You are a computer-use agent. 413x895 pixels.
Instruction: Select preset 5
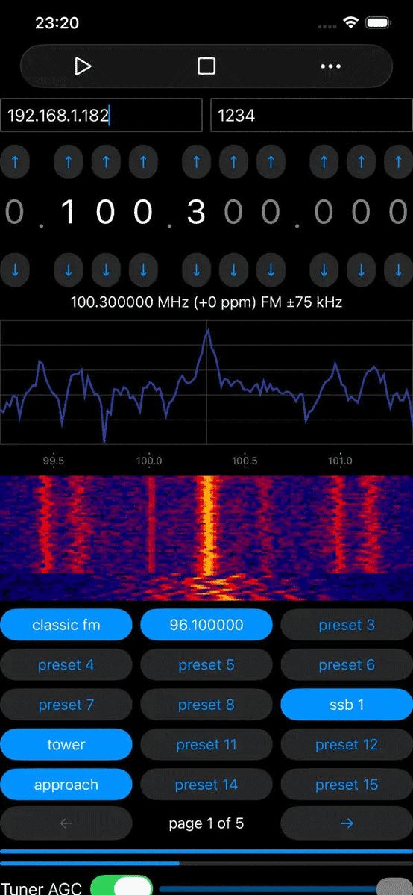[x=206, y=664]
